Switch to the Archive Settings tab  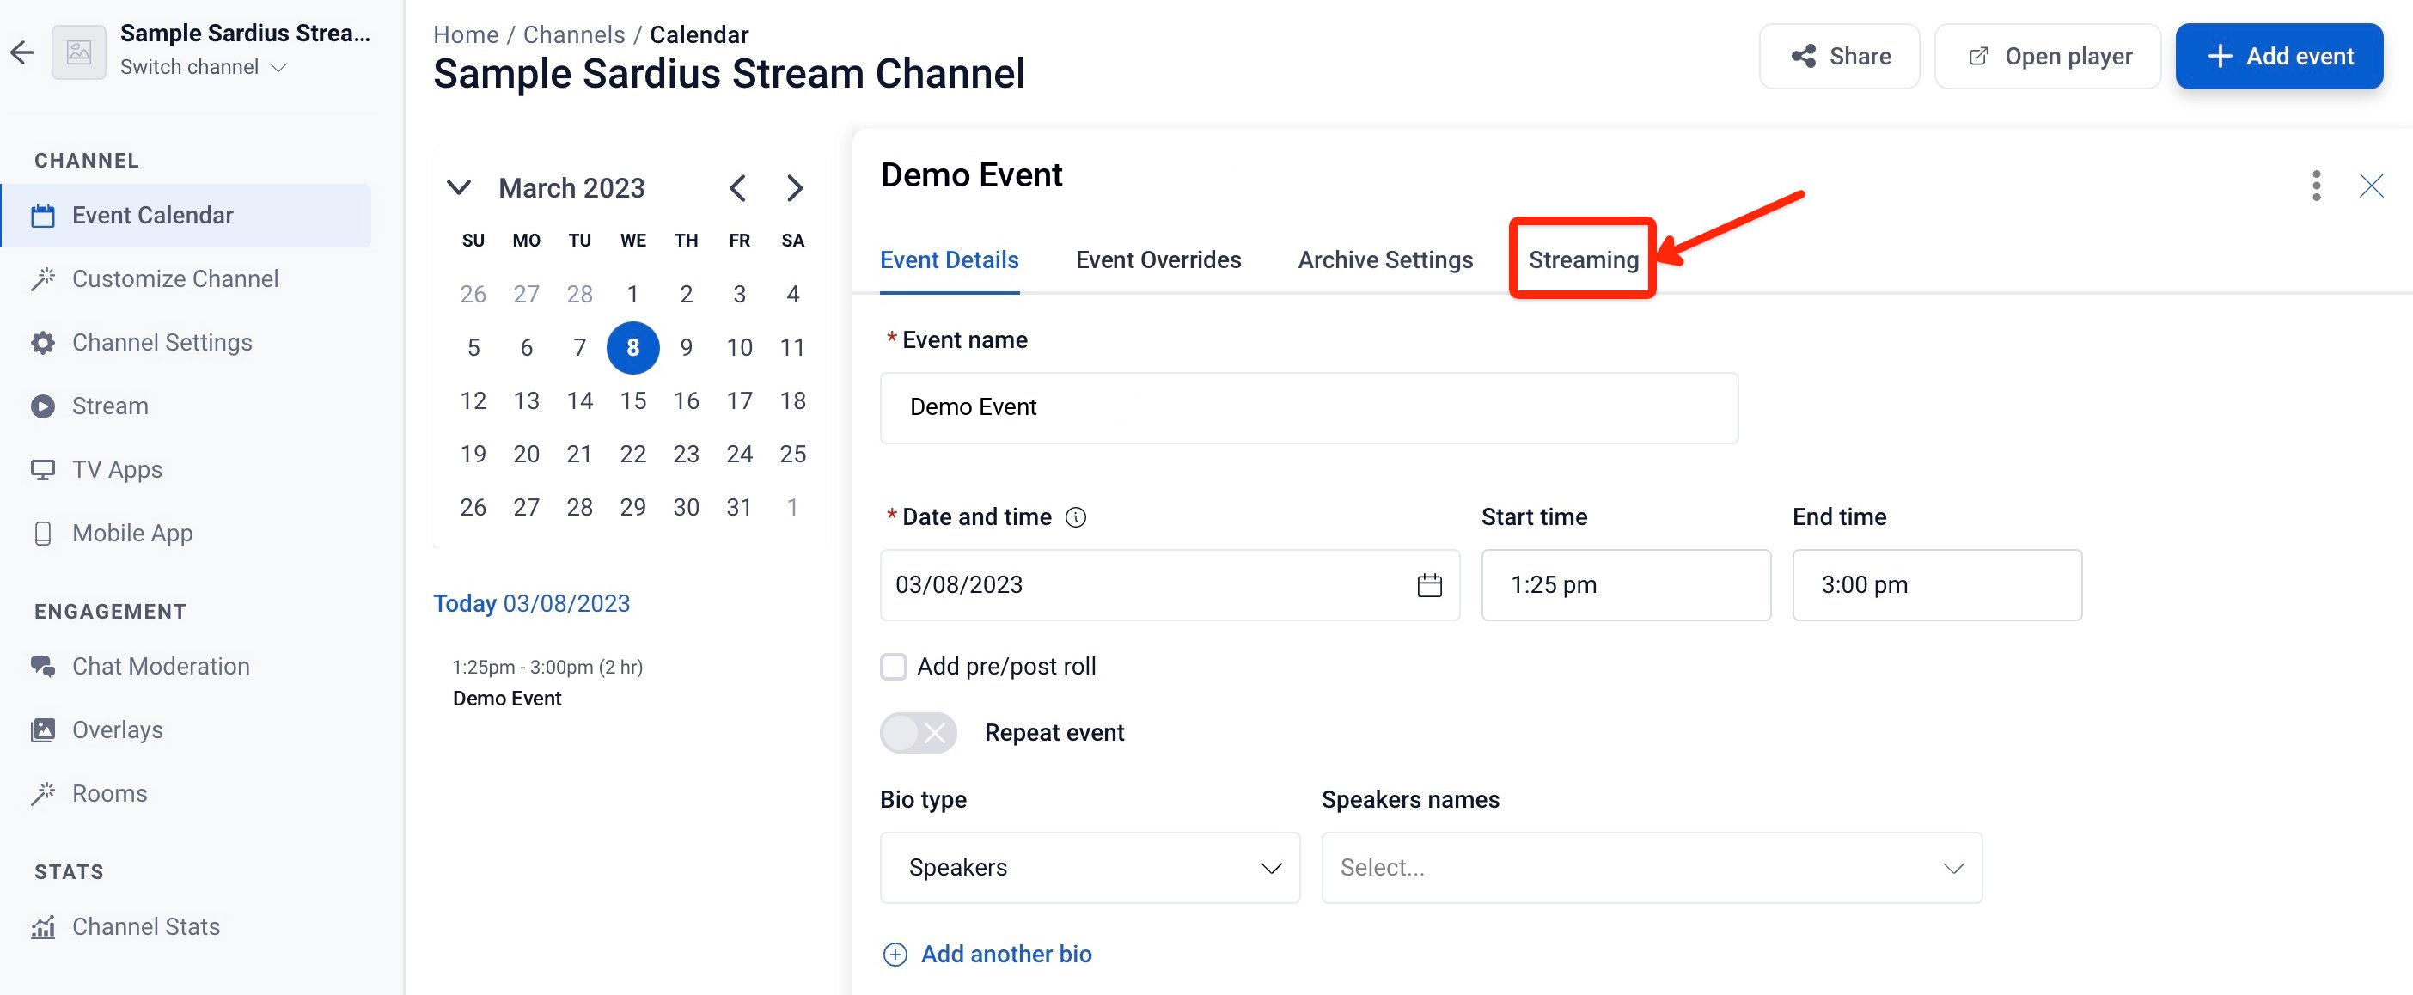pyautogui.click(x=1385, y=260)
